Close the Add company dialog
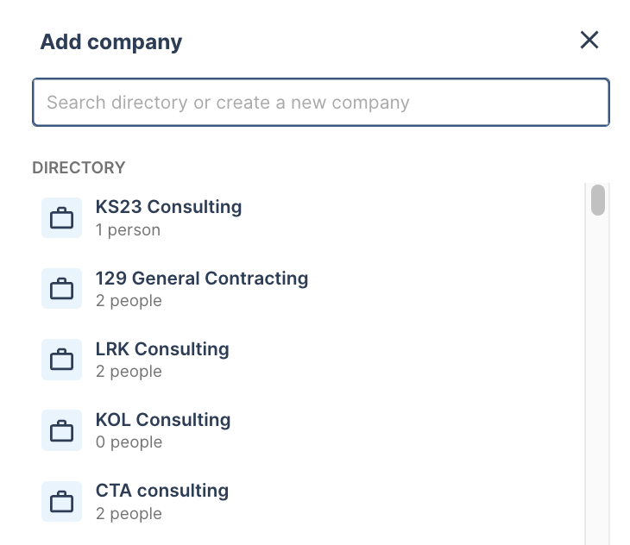Viewport: 630px width, 545px height. tap(589, 41)
